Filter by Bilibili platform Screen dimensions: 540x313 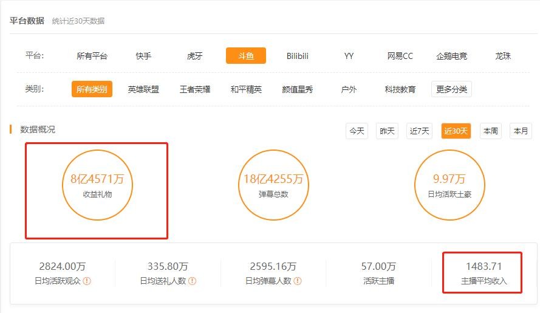click(x=298, y=56)
